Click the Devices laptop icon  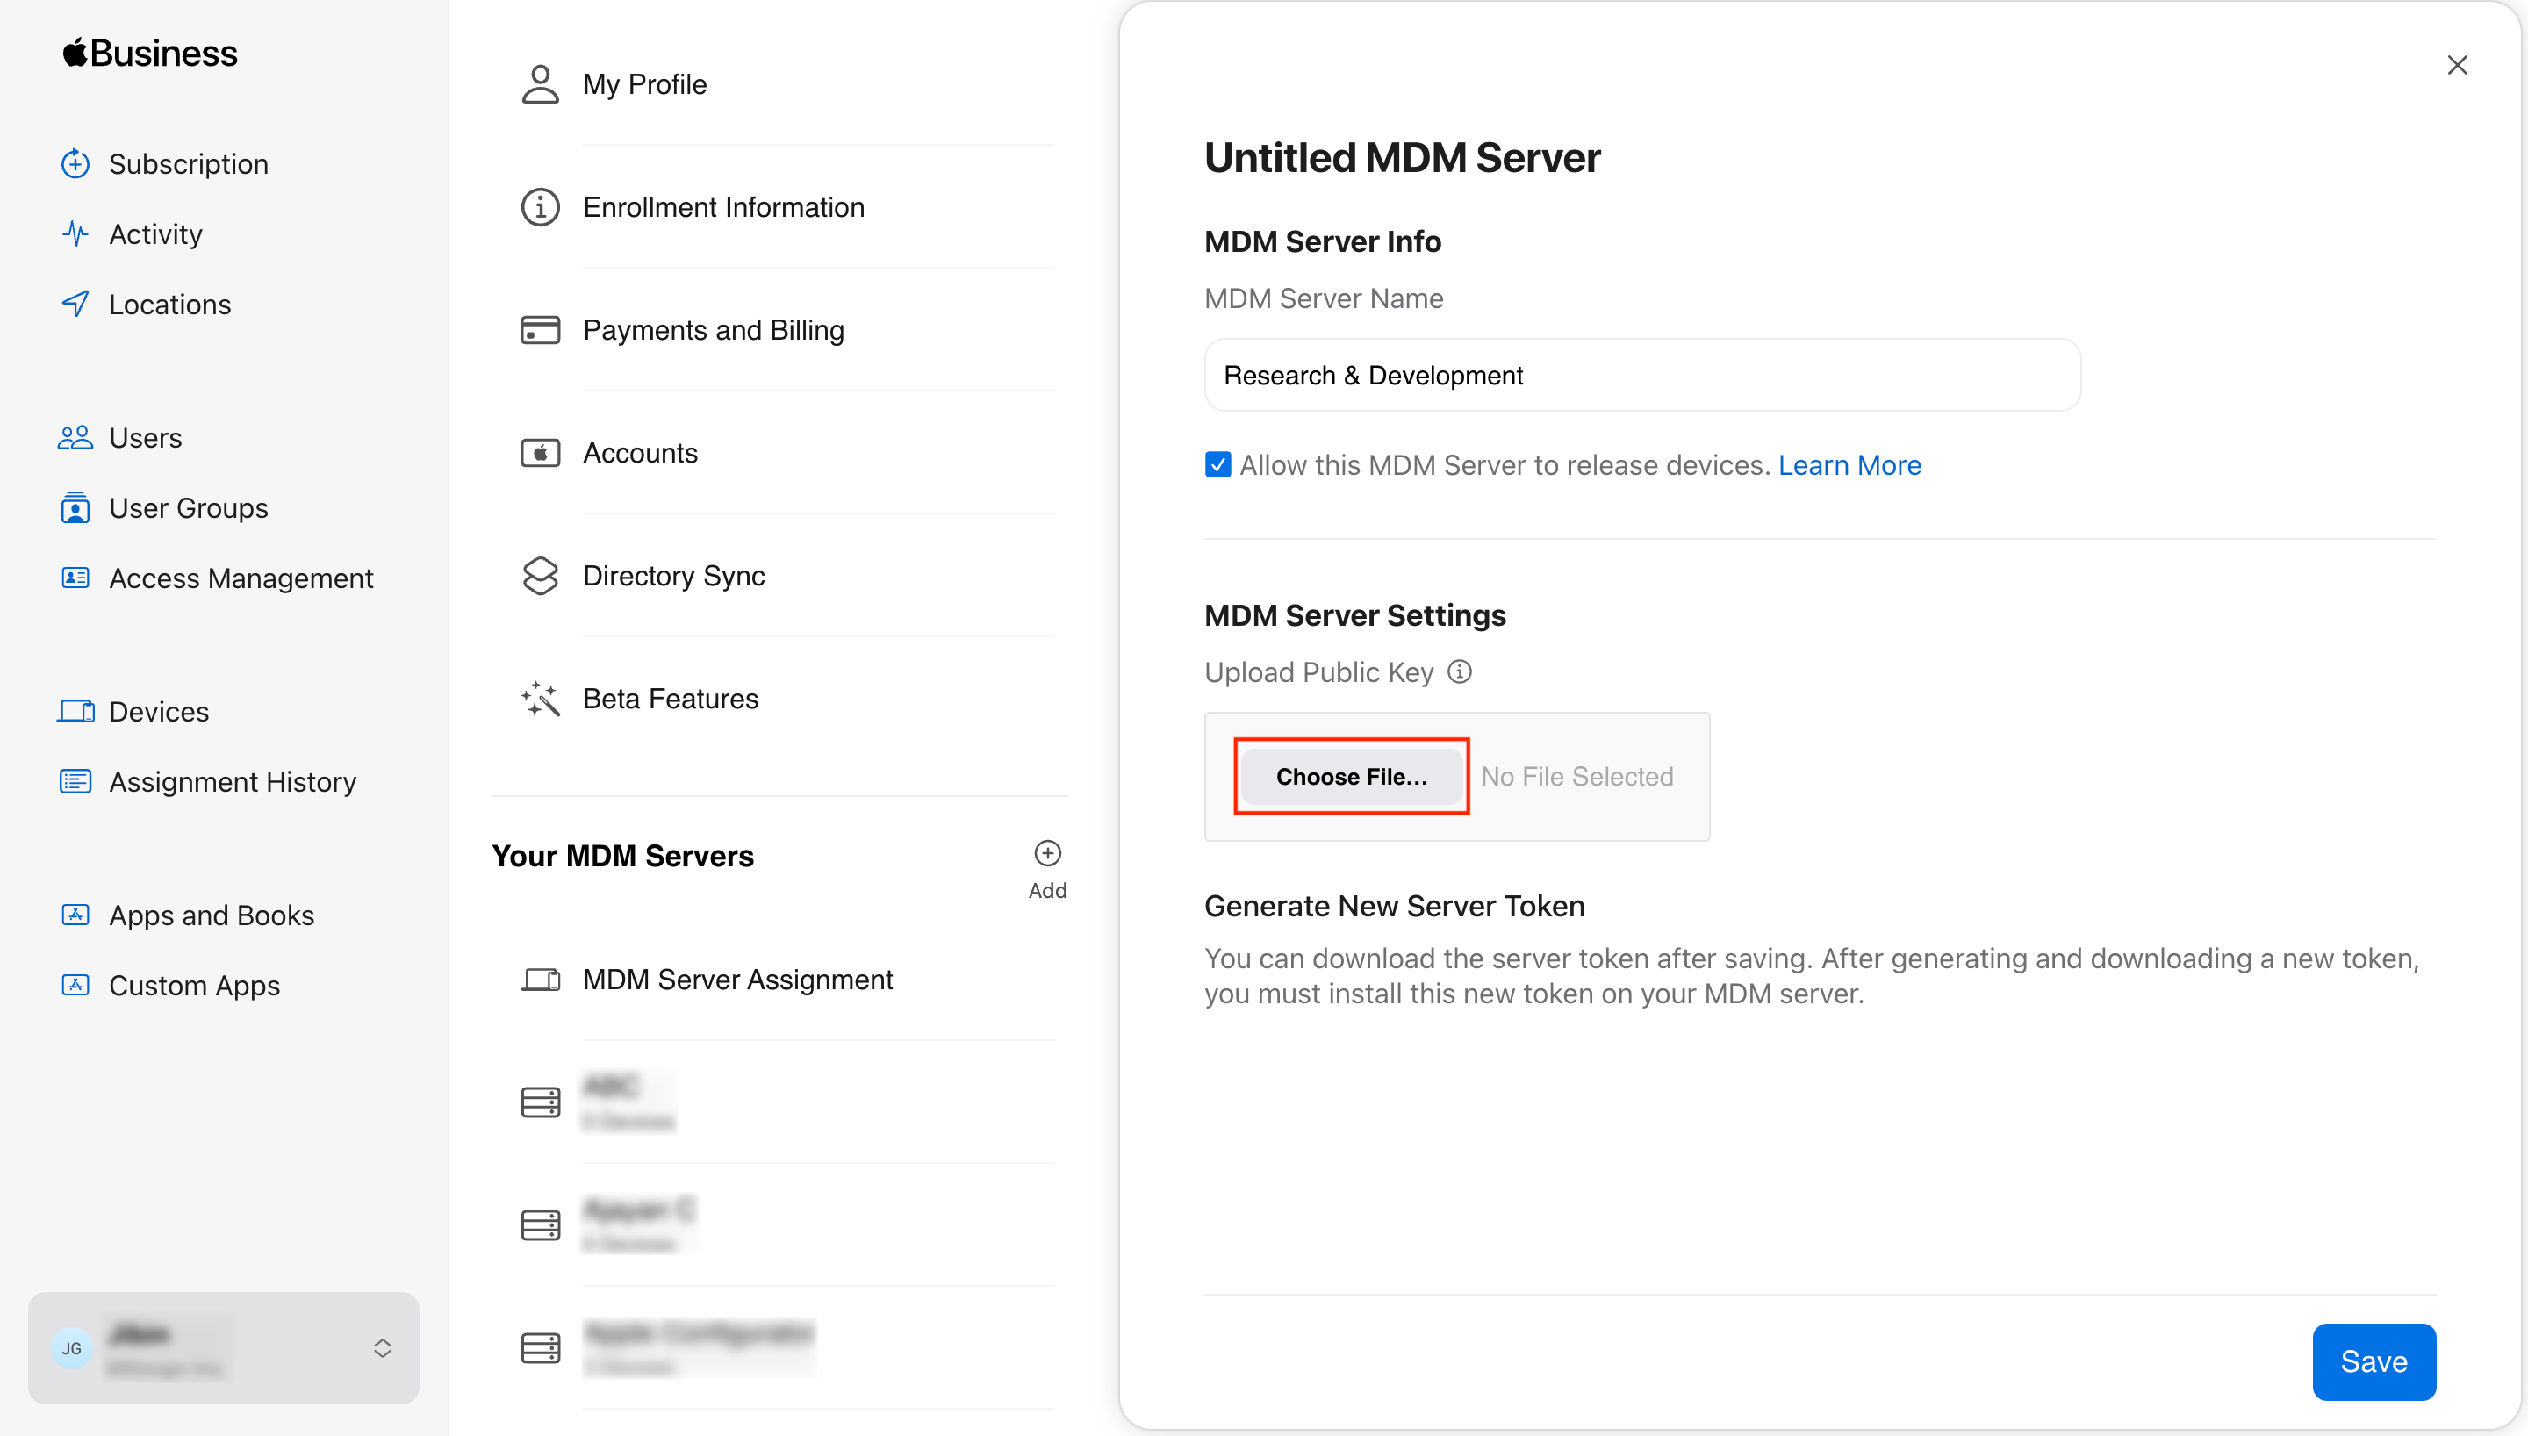point(75,711)
